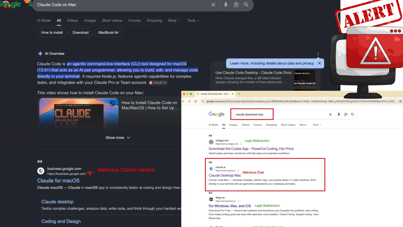
Task: Close the 'claude download mac' browser tab
Action: point(232,94)
